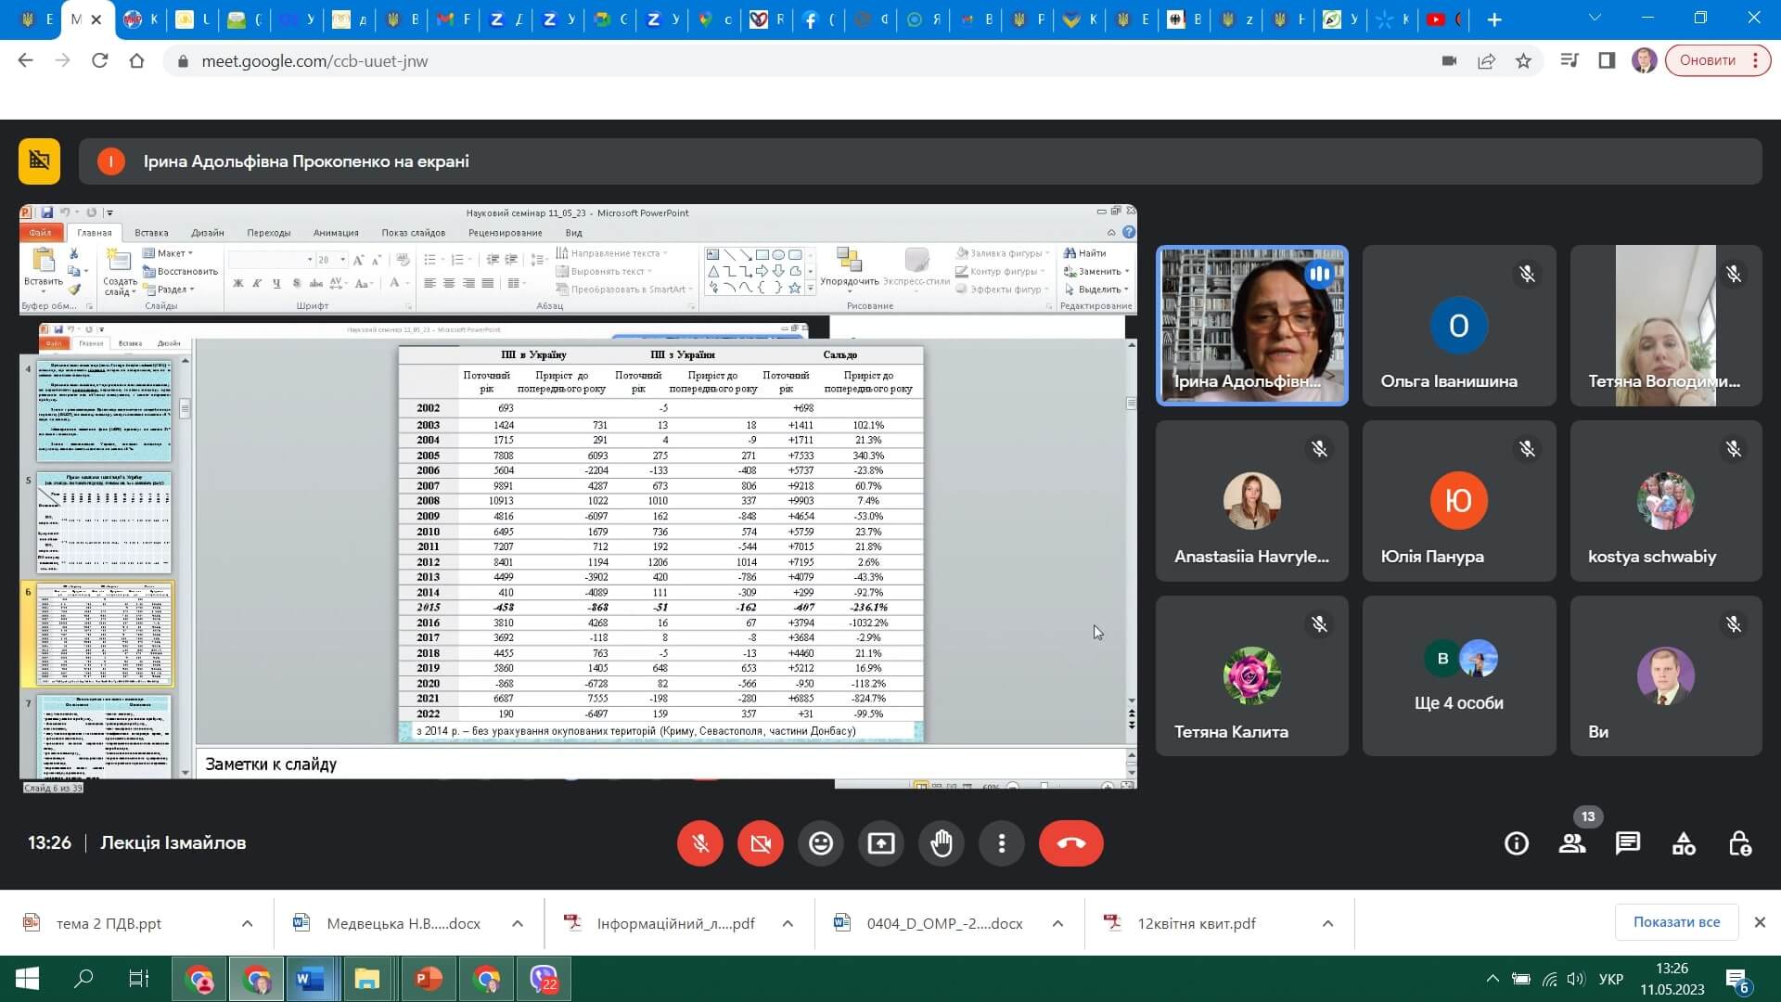
Task: Close the downloads bar with X
Action: (x=1760, y=922)
